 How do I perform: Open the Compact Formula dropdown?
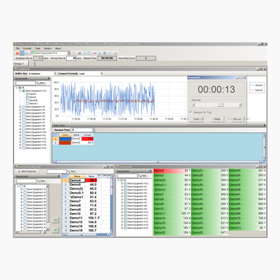coord(102,73)
